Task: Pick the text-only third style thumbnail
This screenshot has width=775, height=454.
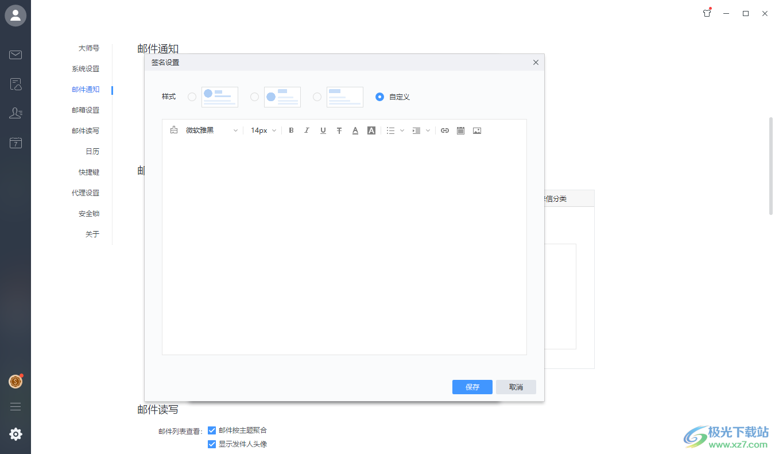Action: click(x=345, y=97)
